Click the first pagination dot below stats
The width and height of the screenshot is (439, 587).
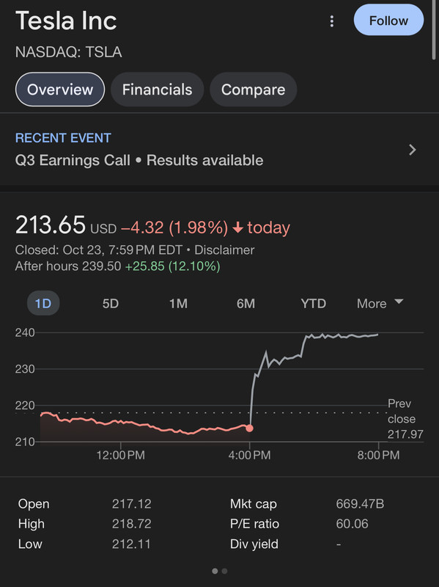click(x=215, y=571)
